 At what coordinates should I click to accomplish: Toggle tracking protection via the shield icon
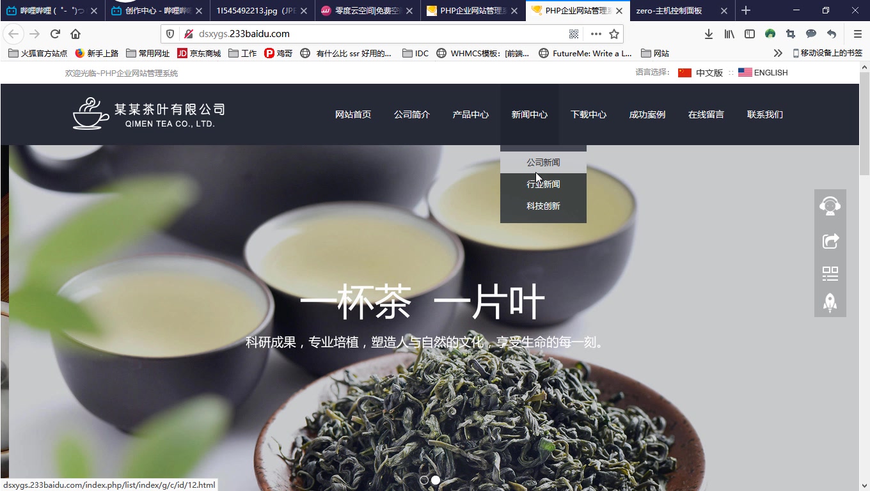pyautogui.click(x=170, y=33)
